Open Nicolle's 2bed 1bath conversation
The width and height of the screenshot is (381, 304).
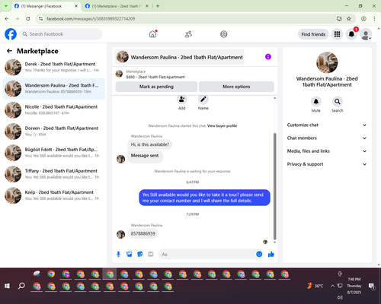[53, 110]
